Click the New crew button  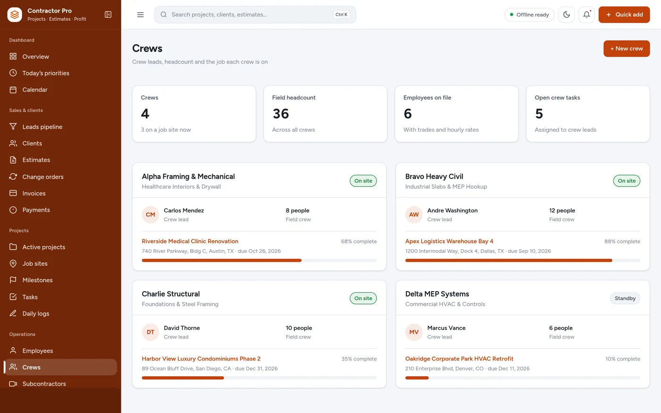pos(627,49)
